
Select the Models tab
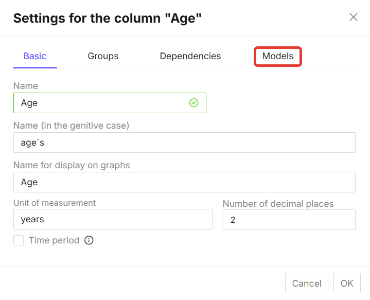[x=278, y=56]
